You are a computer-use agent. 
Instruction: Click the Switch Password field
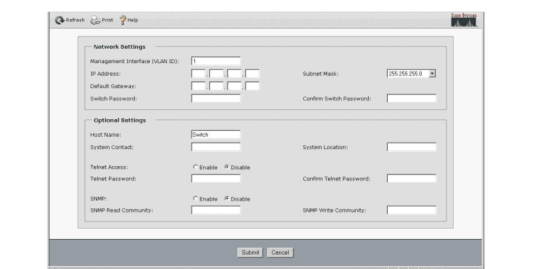216,98
